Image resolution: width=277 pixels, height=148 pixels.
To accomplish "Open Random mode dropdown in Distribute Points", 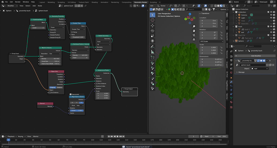I will (80, 50).
